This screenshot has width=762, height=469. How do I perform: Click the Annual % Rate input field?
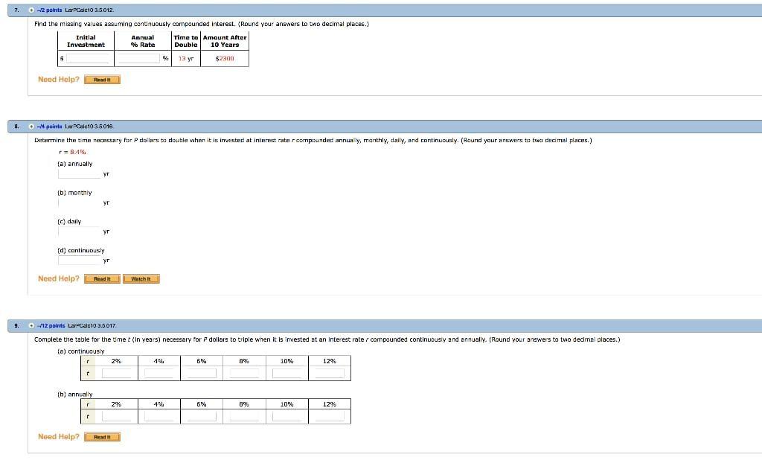click(x=138, y=58)
